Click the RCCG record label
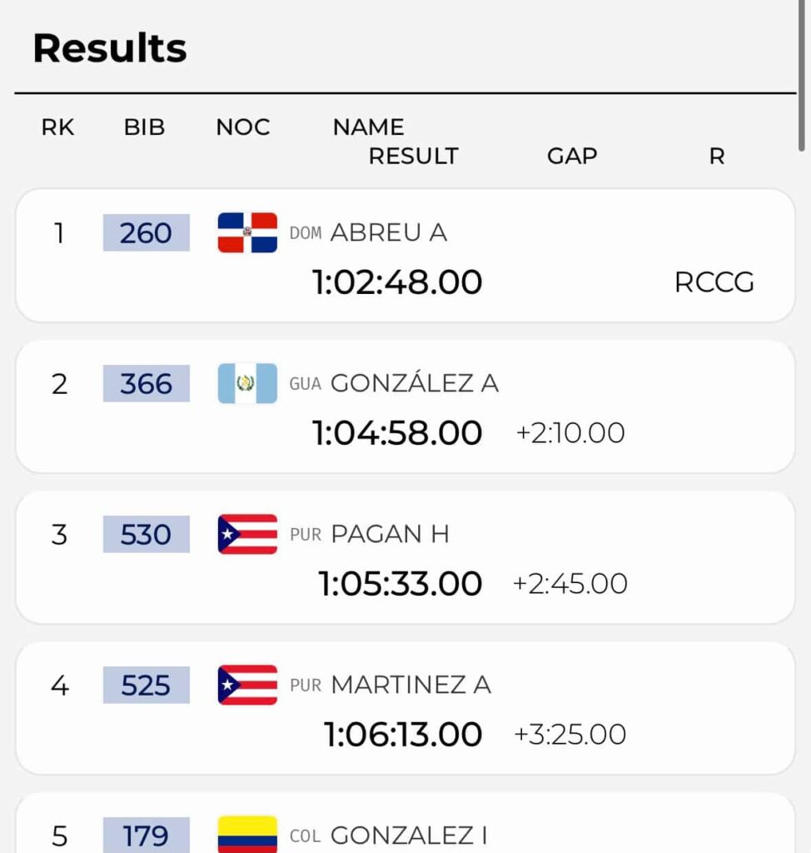811x853 pixels. [x=714, y=282]
